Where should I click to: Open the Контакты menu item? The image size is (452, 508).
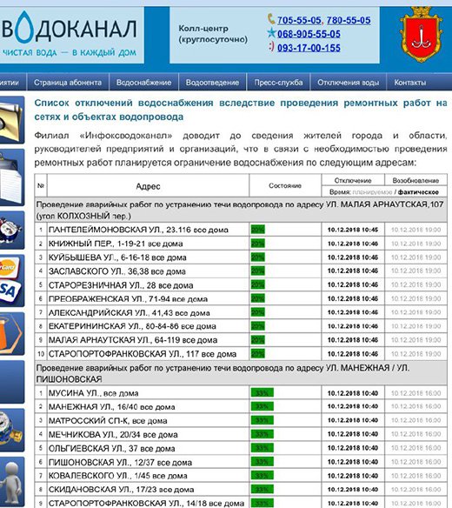(x=410, y=83)
